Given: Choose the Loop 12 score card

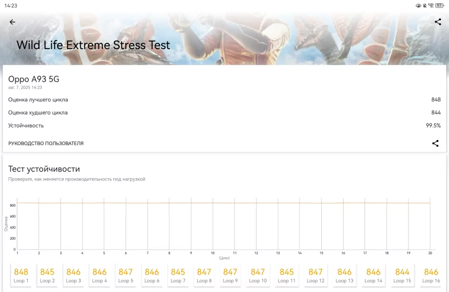Looking at the screenshot, I should click(315, 275).
